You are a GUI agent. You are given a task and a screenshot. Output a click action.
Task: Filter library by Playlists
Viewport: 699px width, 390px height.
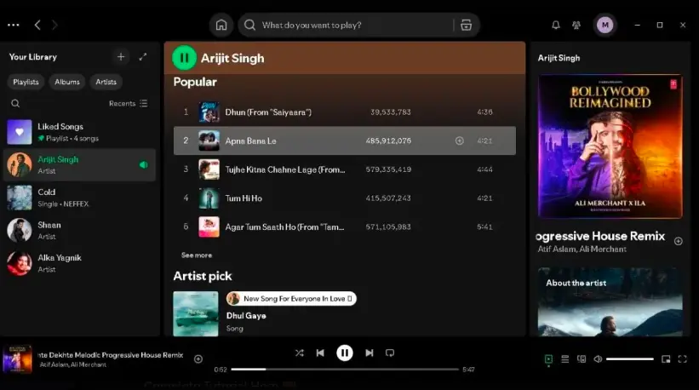[x=26, y=82]
